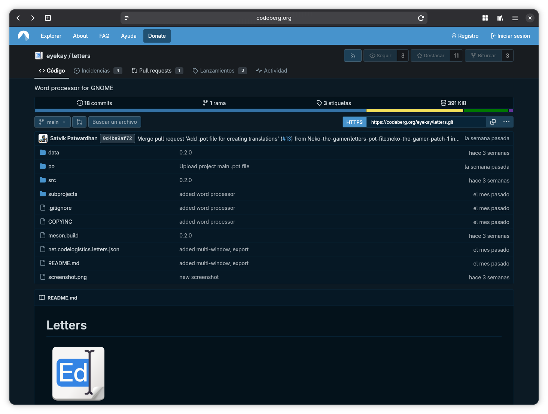Open the repository RSS feed icon

coord(352,55)
